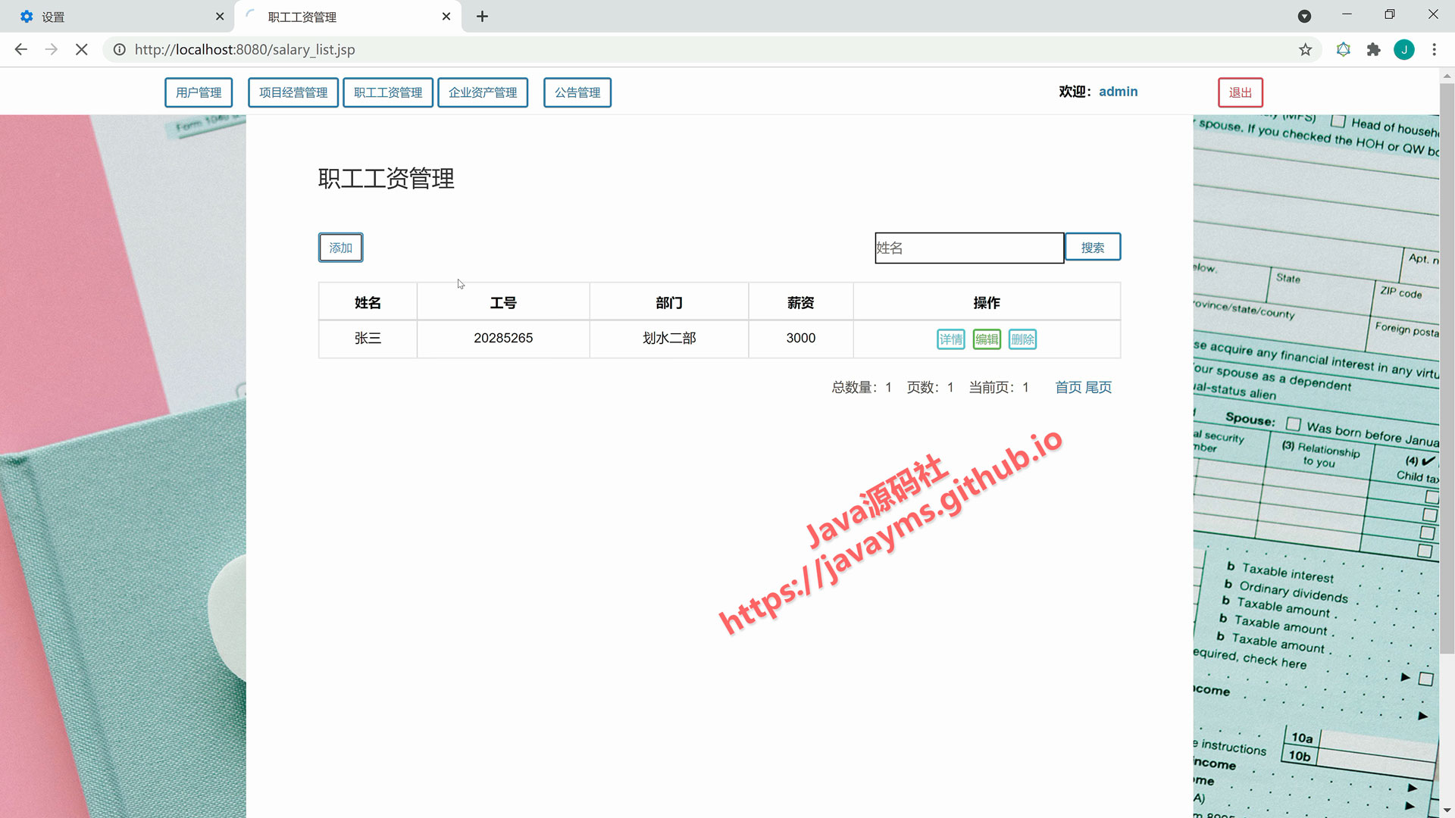Click the 搜索 button
The image size is (1455, 818).
(x=1093, y=247)
